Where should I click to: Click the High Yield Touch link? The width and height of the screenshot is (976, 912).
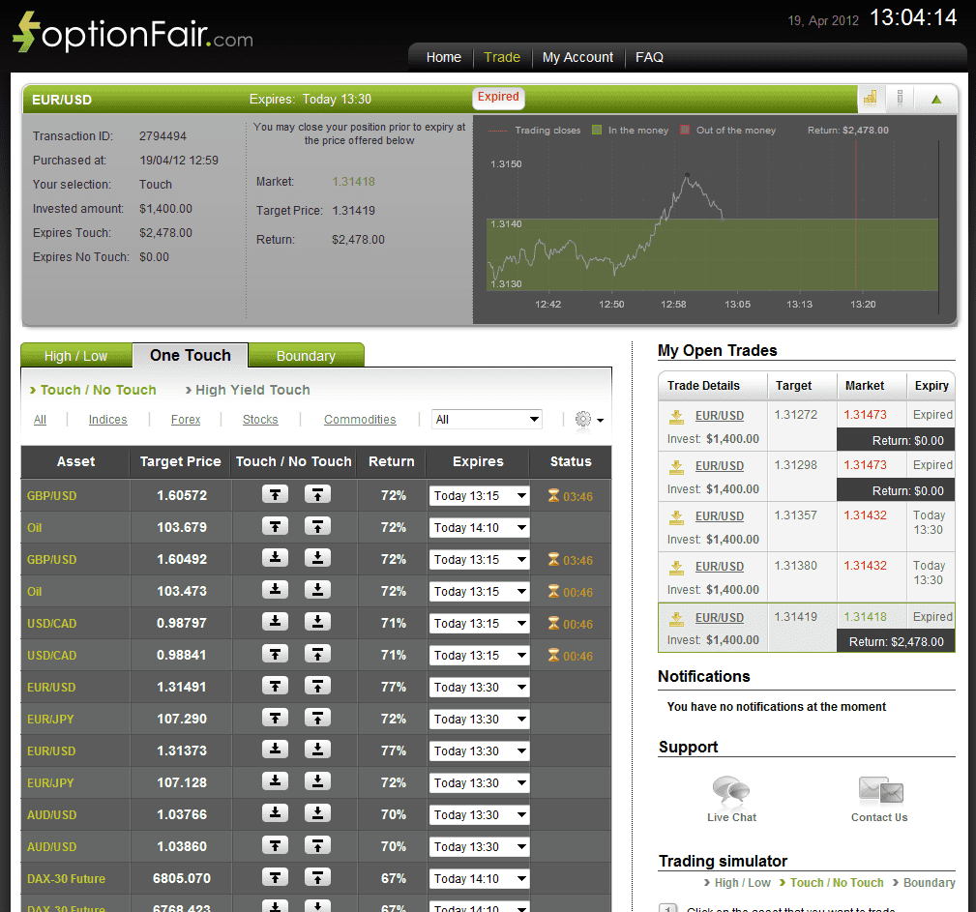coord(251,390)
